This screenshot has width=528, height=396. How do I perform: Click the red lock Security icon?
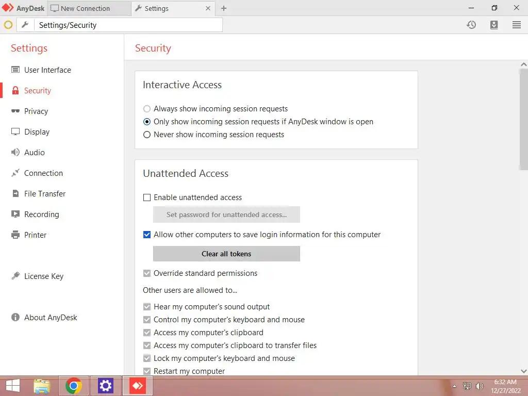15,91
